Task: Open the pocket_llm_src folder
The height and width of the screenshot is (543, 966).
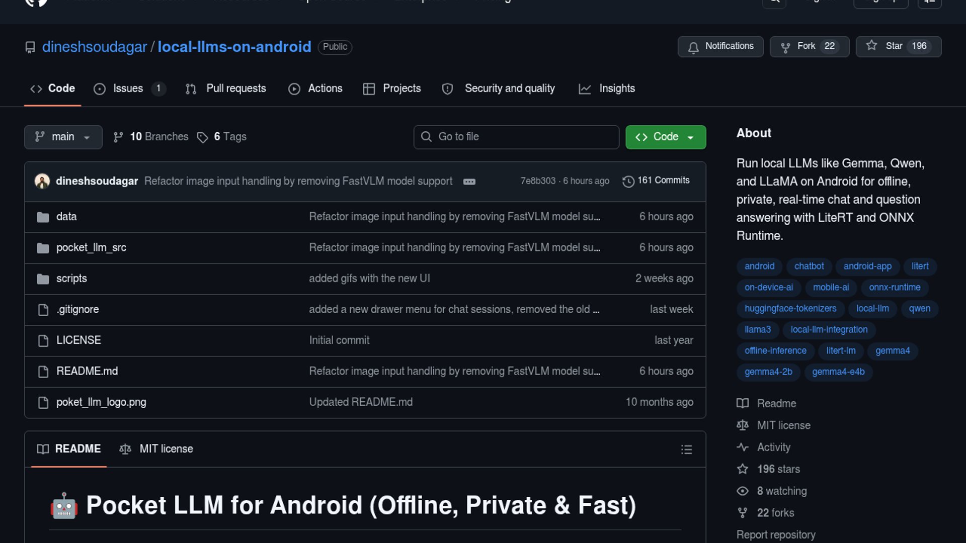Action: point(91,247)
